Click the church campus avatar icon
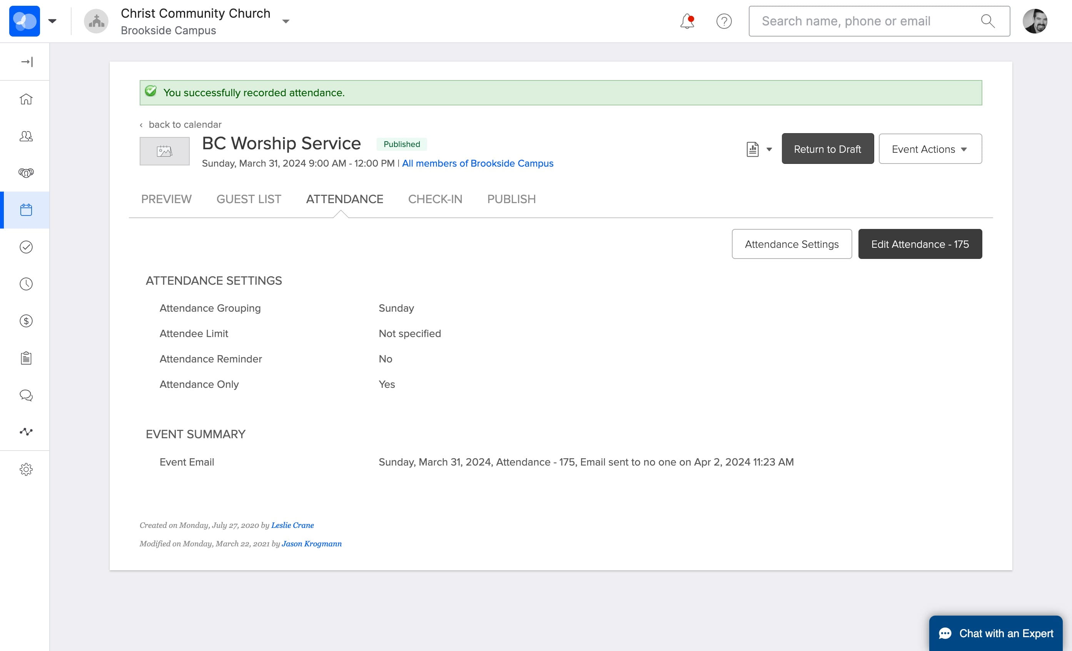This screenshot has height=651, width=1072. [96, 21]
